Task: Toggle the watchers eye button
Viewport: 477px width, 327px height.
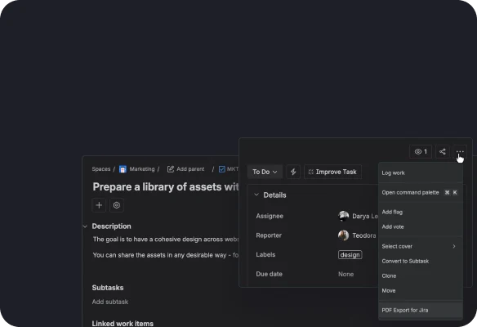Action: [x=421, y=151]
